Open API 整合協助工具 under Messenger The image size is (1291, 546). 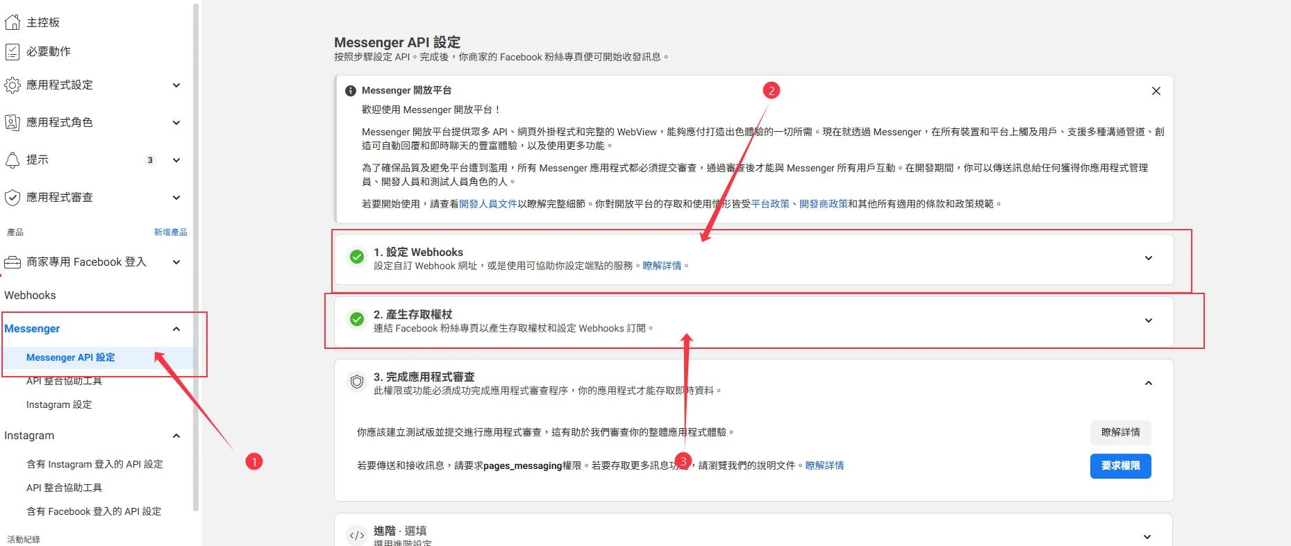[64, 381]
